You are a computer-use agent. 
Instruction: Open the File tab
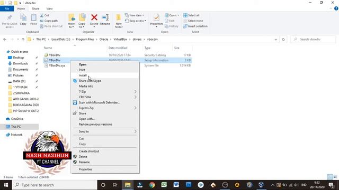click(x=7, y=8)
